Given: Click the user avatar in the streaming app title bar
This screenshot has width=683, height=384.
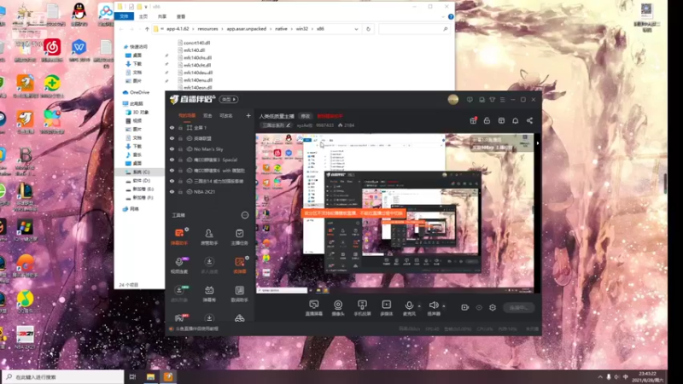Looking at the screenshot, I should click(453, 100).
